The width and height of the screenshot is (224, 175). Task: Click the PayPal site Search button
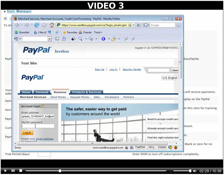(x=175, y=70)
